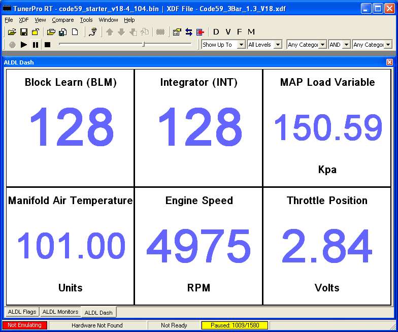Viewport: 398px width, 332px height.
Task: Switch to the ALDL Monitors tab
Action: (60, 312)
